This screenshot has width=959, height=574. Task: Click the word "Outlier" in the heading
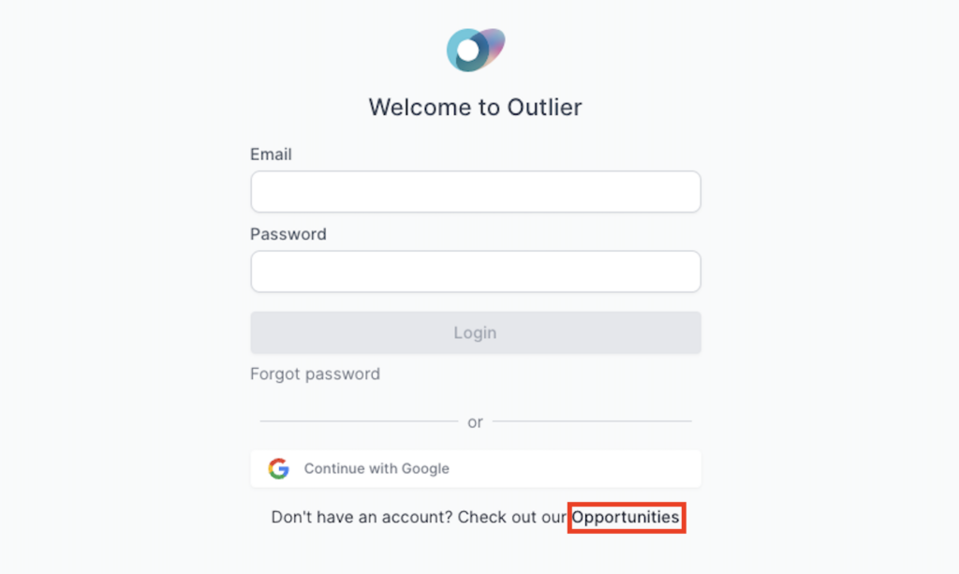point(544,107)
